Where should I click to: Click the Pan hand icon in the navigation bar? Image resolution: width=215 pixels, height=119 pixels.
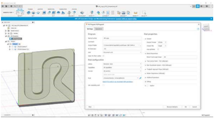pyautogui.click(x=95, y=115)
